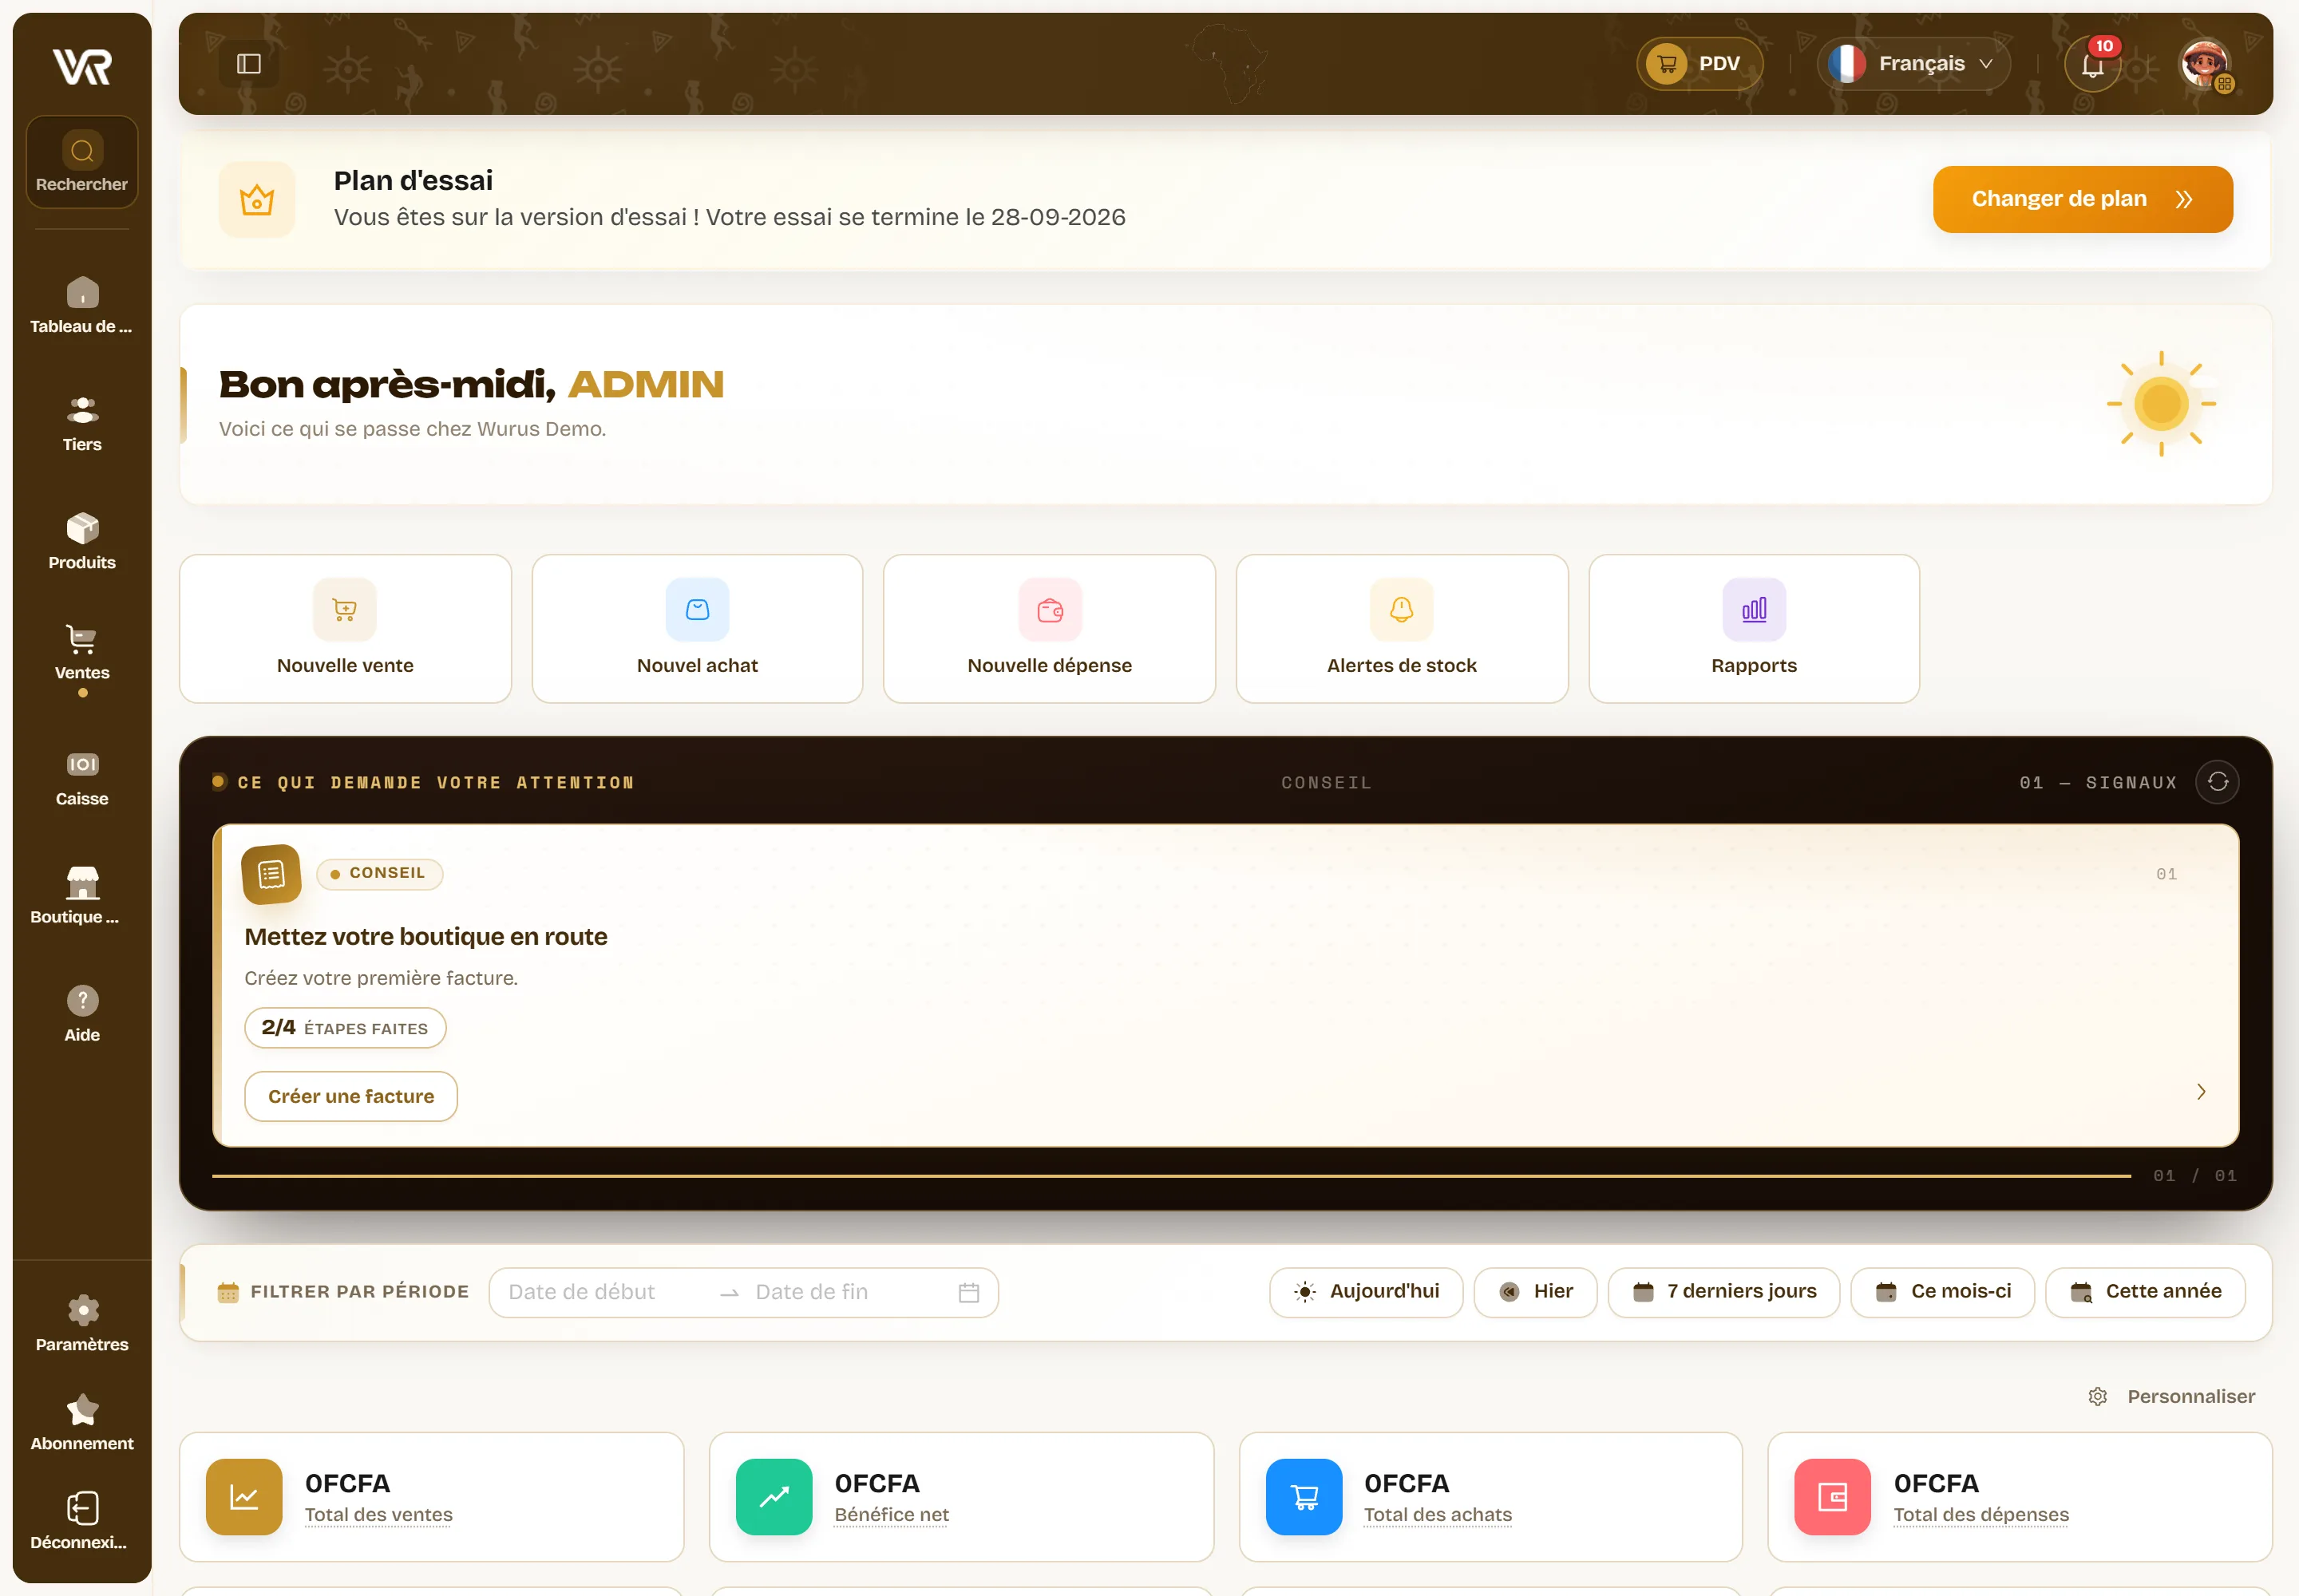Click 'Mettez votre boutique en route' title
2299x1596 pixels.
[x=426, y=937]
